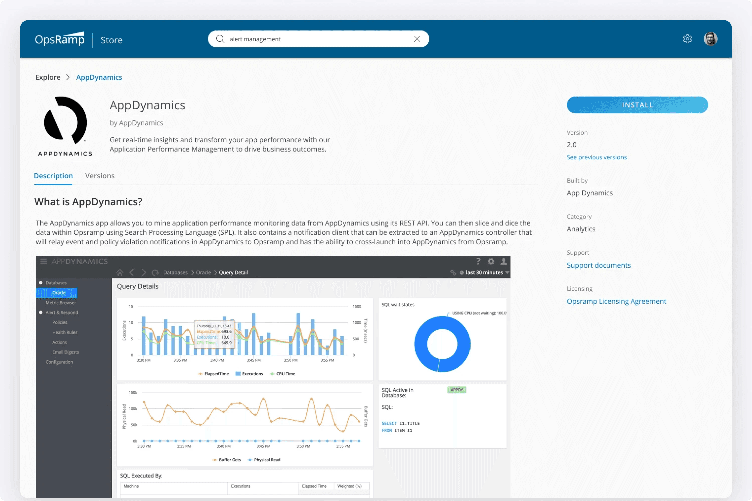This screenshot has height=501, width=752.
Task: Click the Analytics category value
Action: click(581, 229)
